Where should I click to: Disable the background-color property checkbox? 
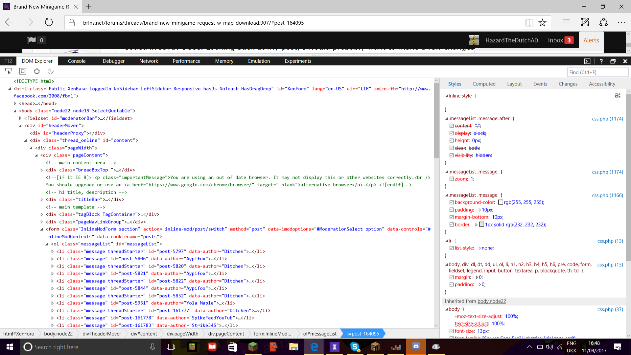(x=452, y=202)
